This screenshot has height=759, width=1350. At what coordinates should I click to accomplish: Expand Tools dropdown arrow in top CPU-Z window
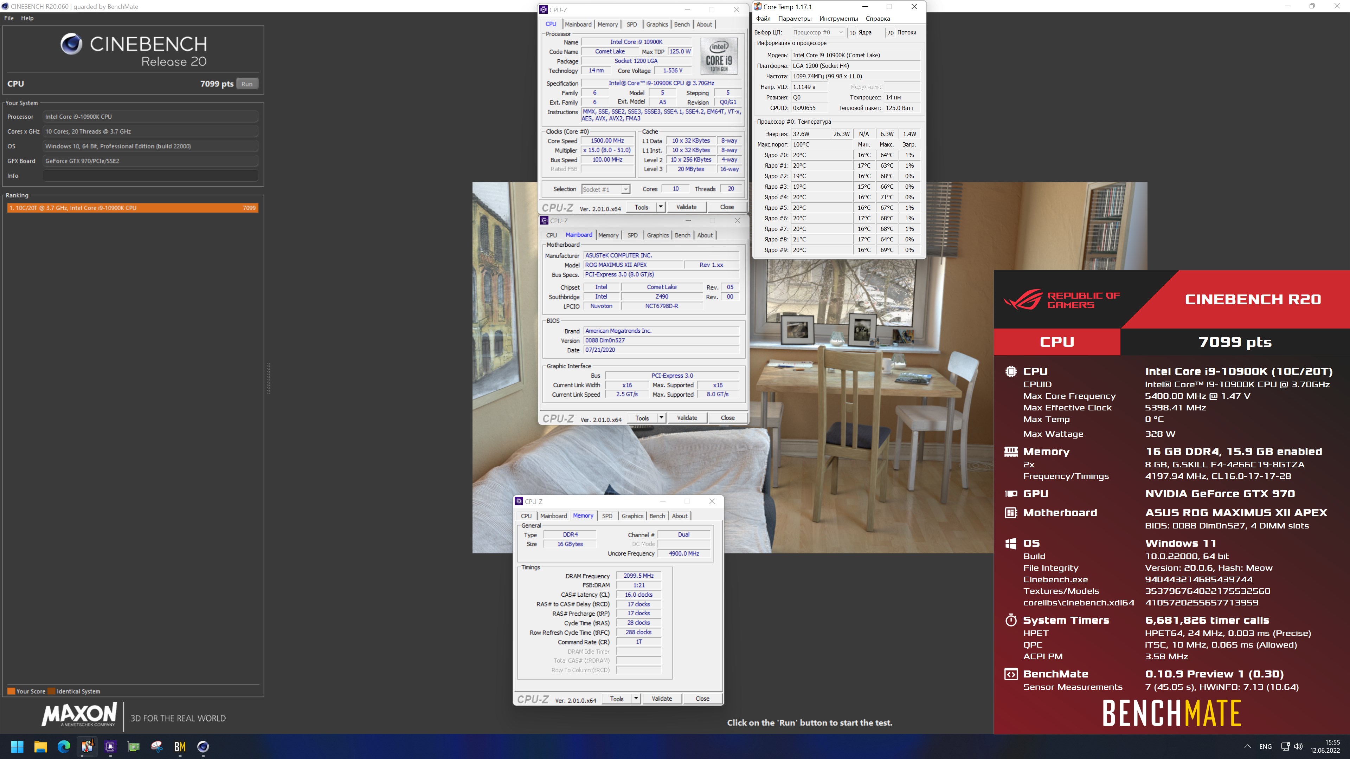[661, 207]
